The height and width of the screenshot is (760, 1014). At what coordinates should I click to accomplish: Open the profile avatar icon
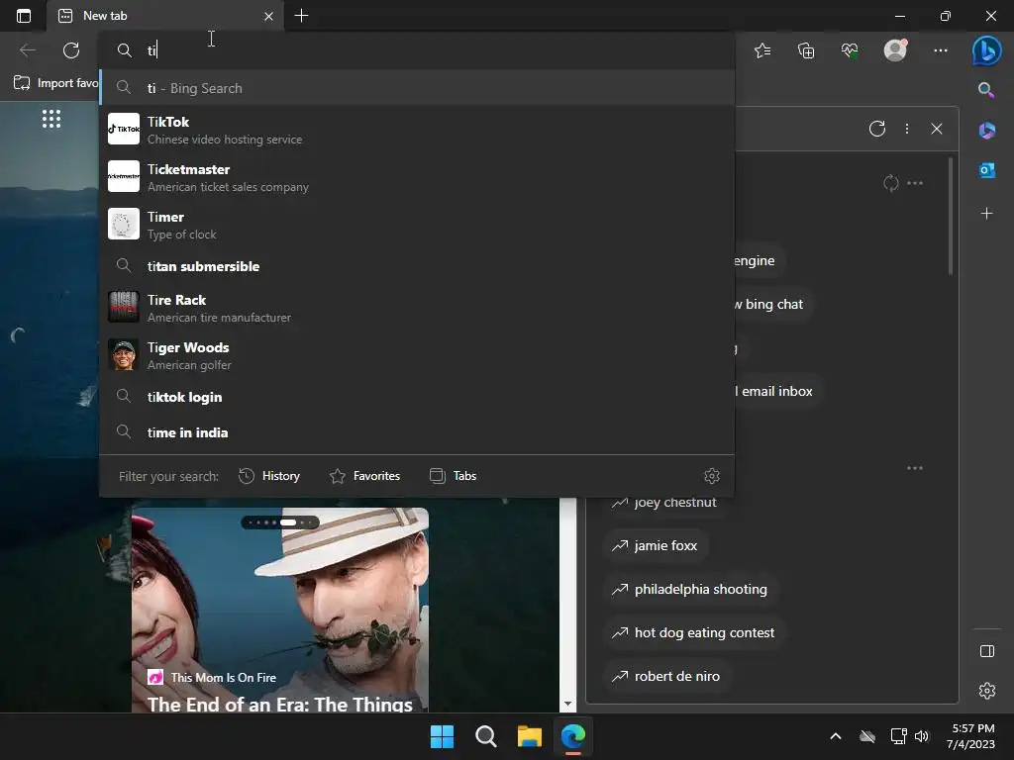tap(895, 49)
